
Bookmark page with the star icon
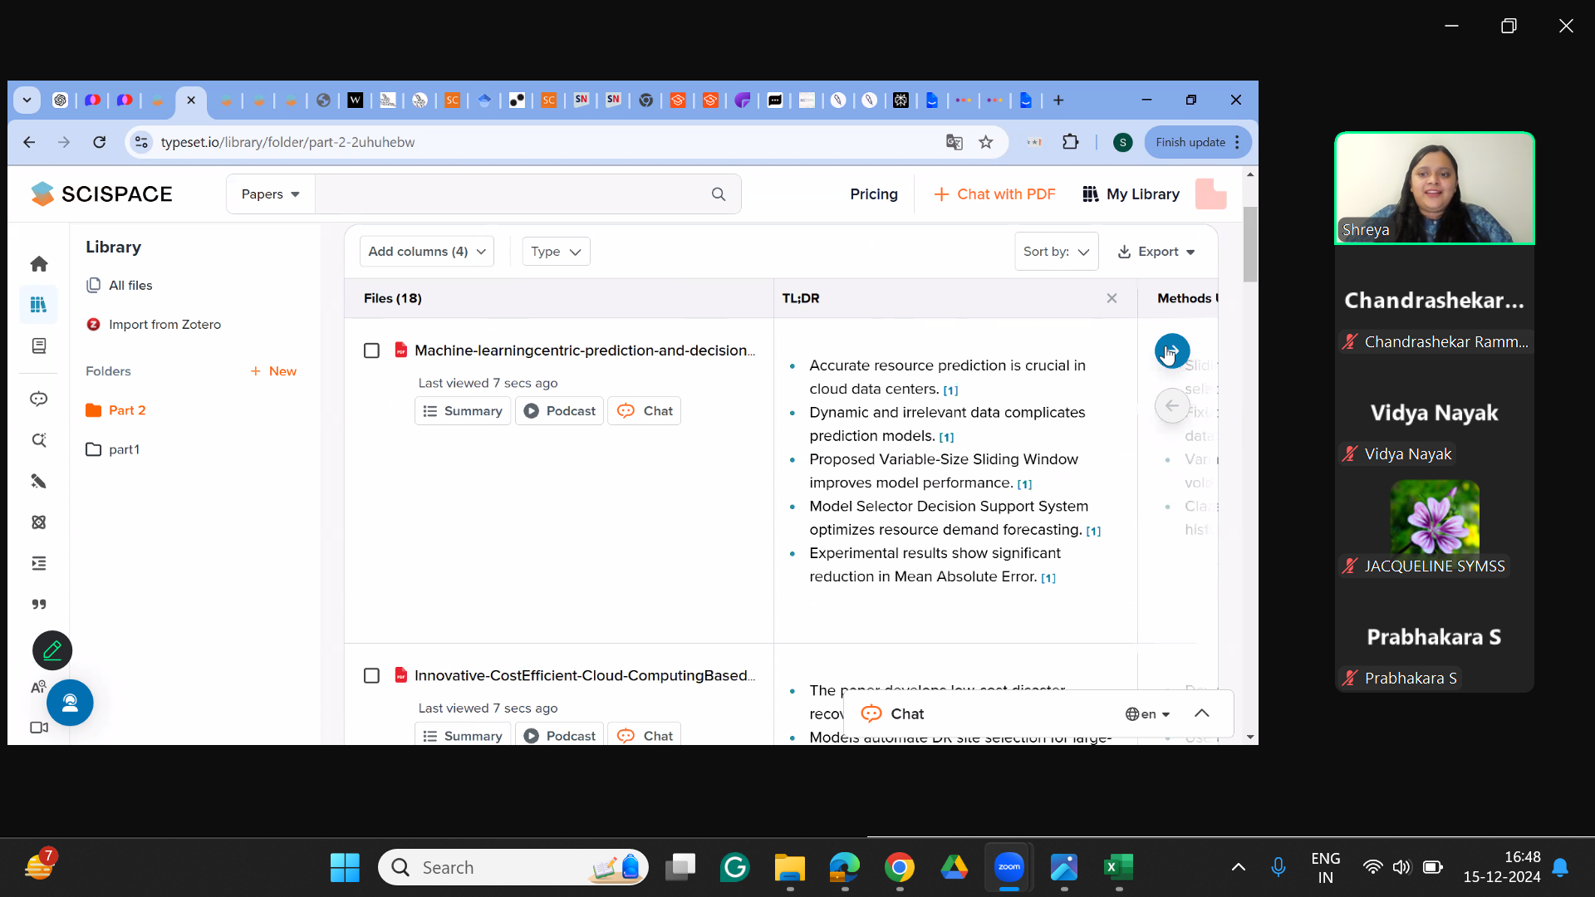point(986,143)
